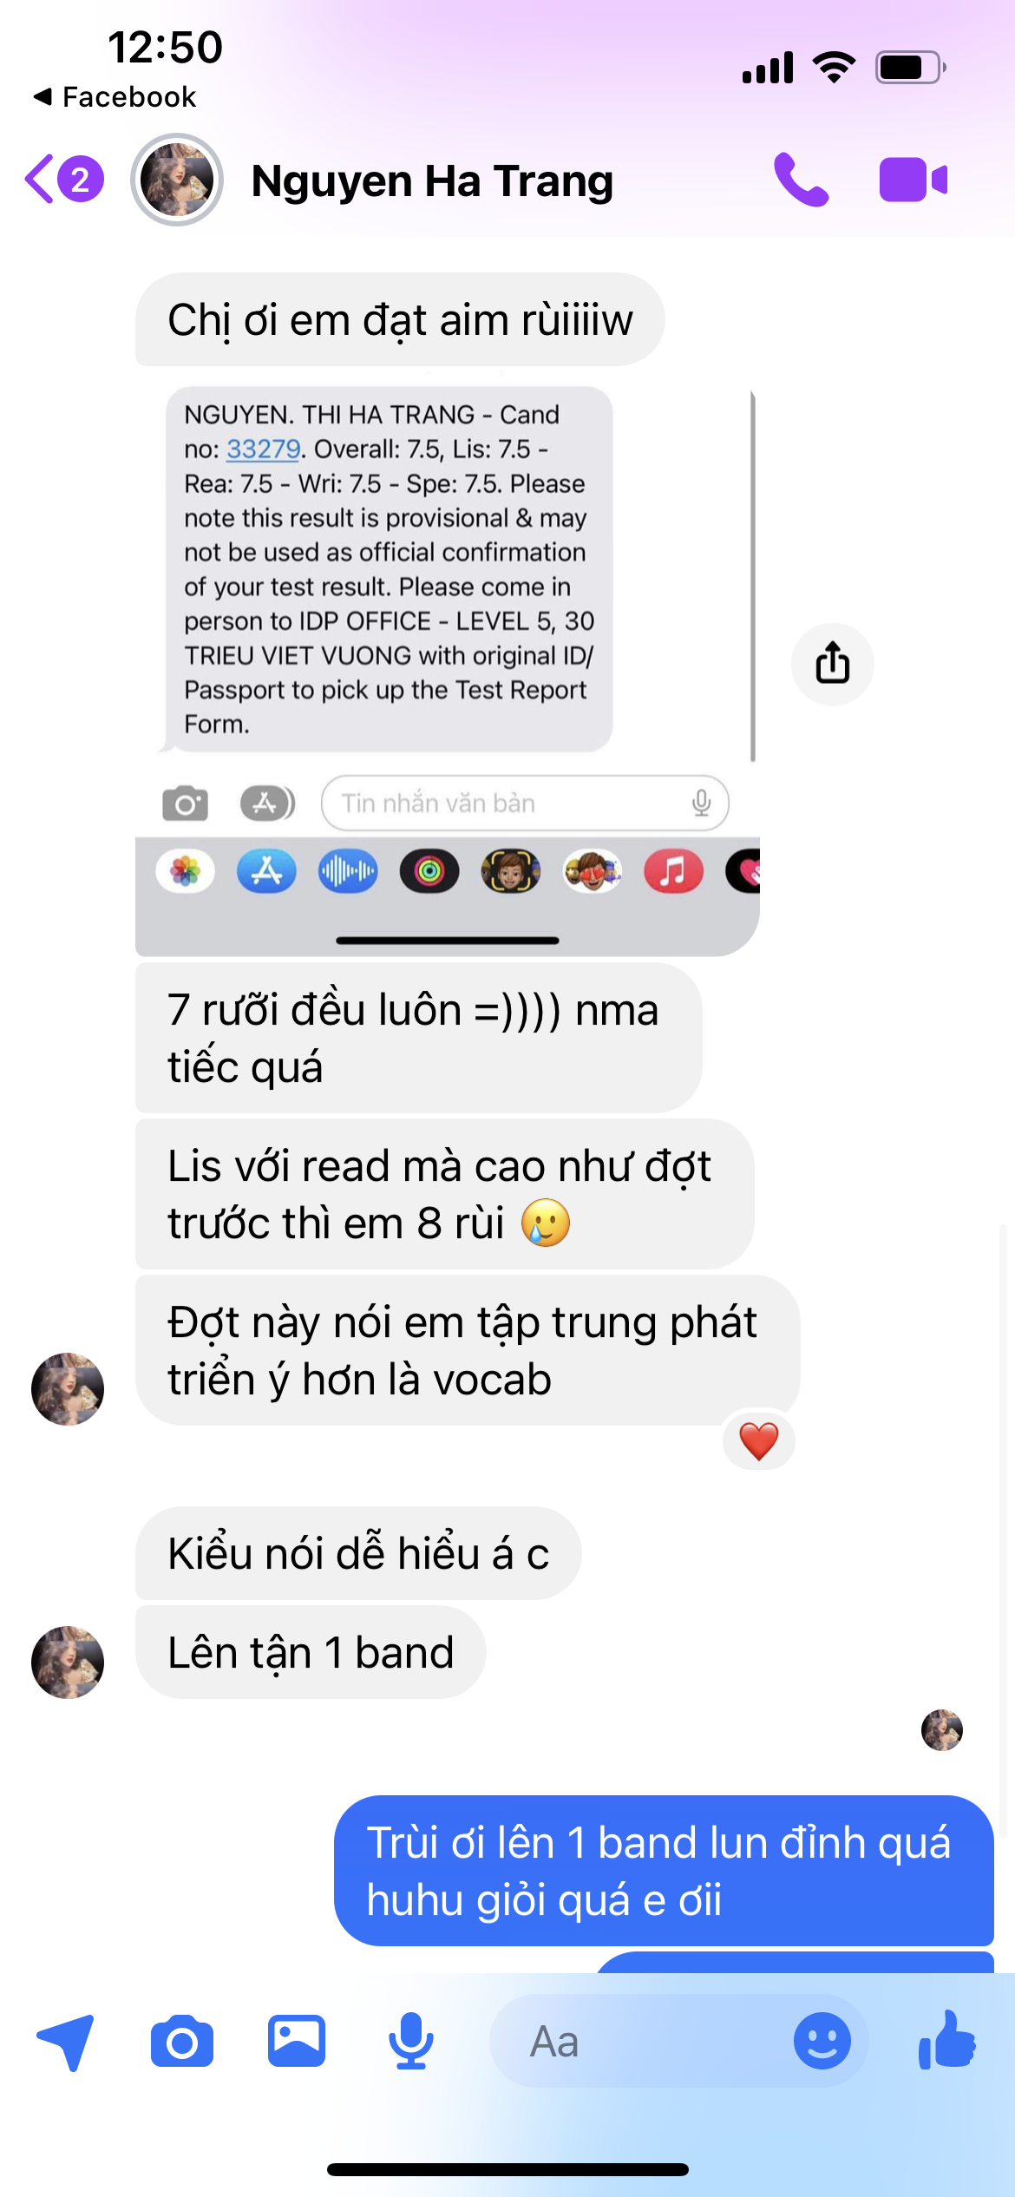
Task: Tap the share icon beside the screenshot
Action: click(x=832, y=664)
